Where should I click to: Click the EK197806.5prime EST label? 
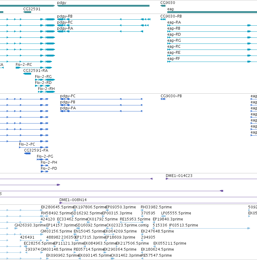(89, 207)
